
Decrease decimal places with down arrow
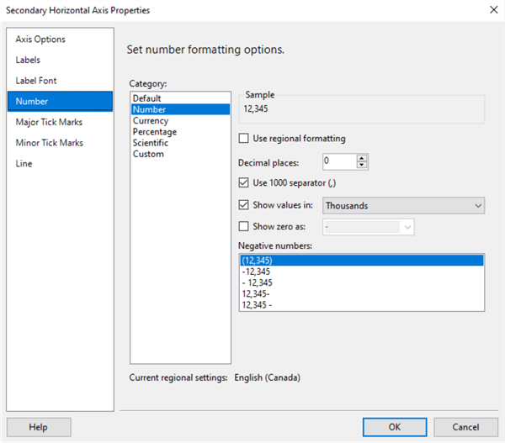pos(362,165)
